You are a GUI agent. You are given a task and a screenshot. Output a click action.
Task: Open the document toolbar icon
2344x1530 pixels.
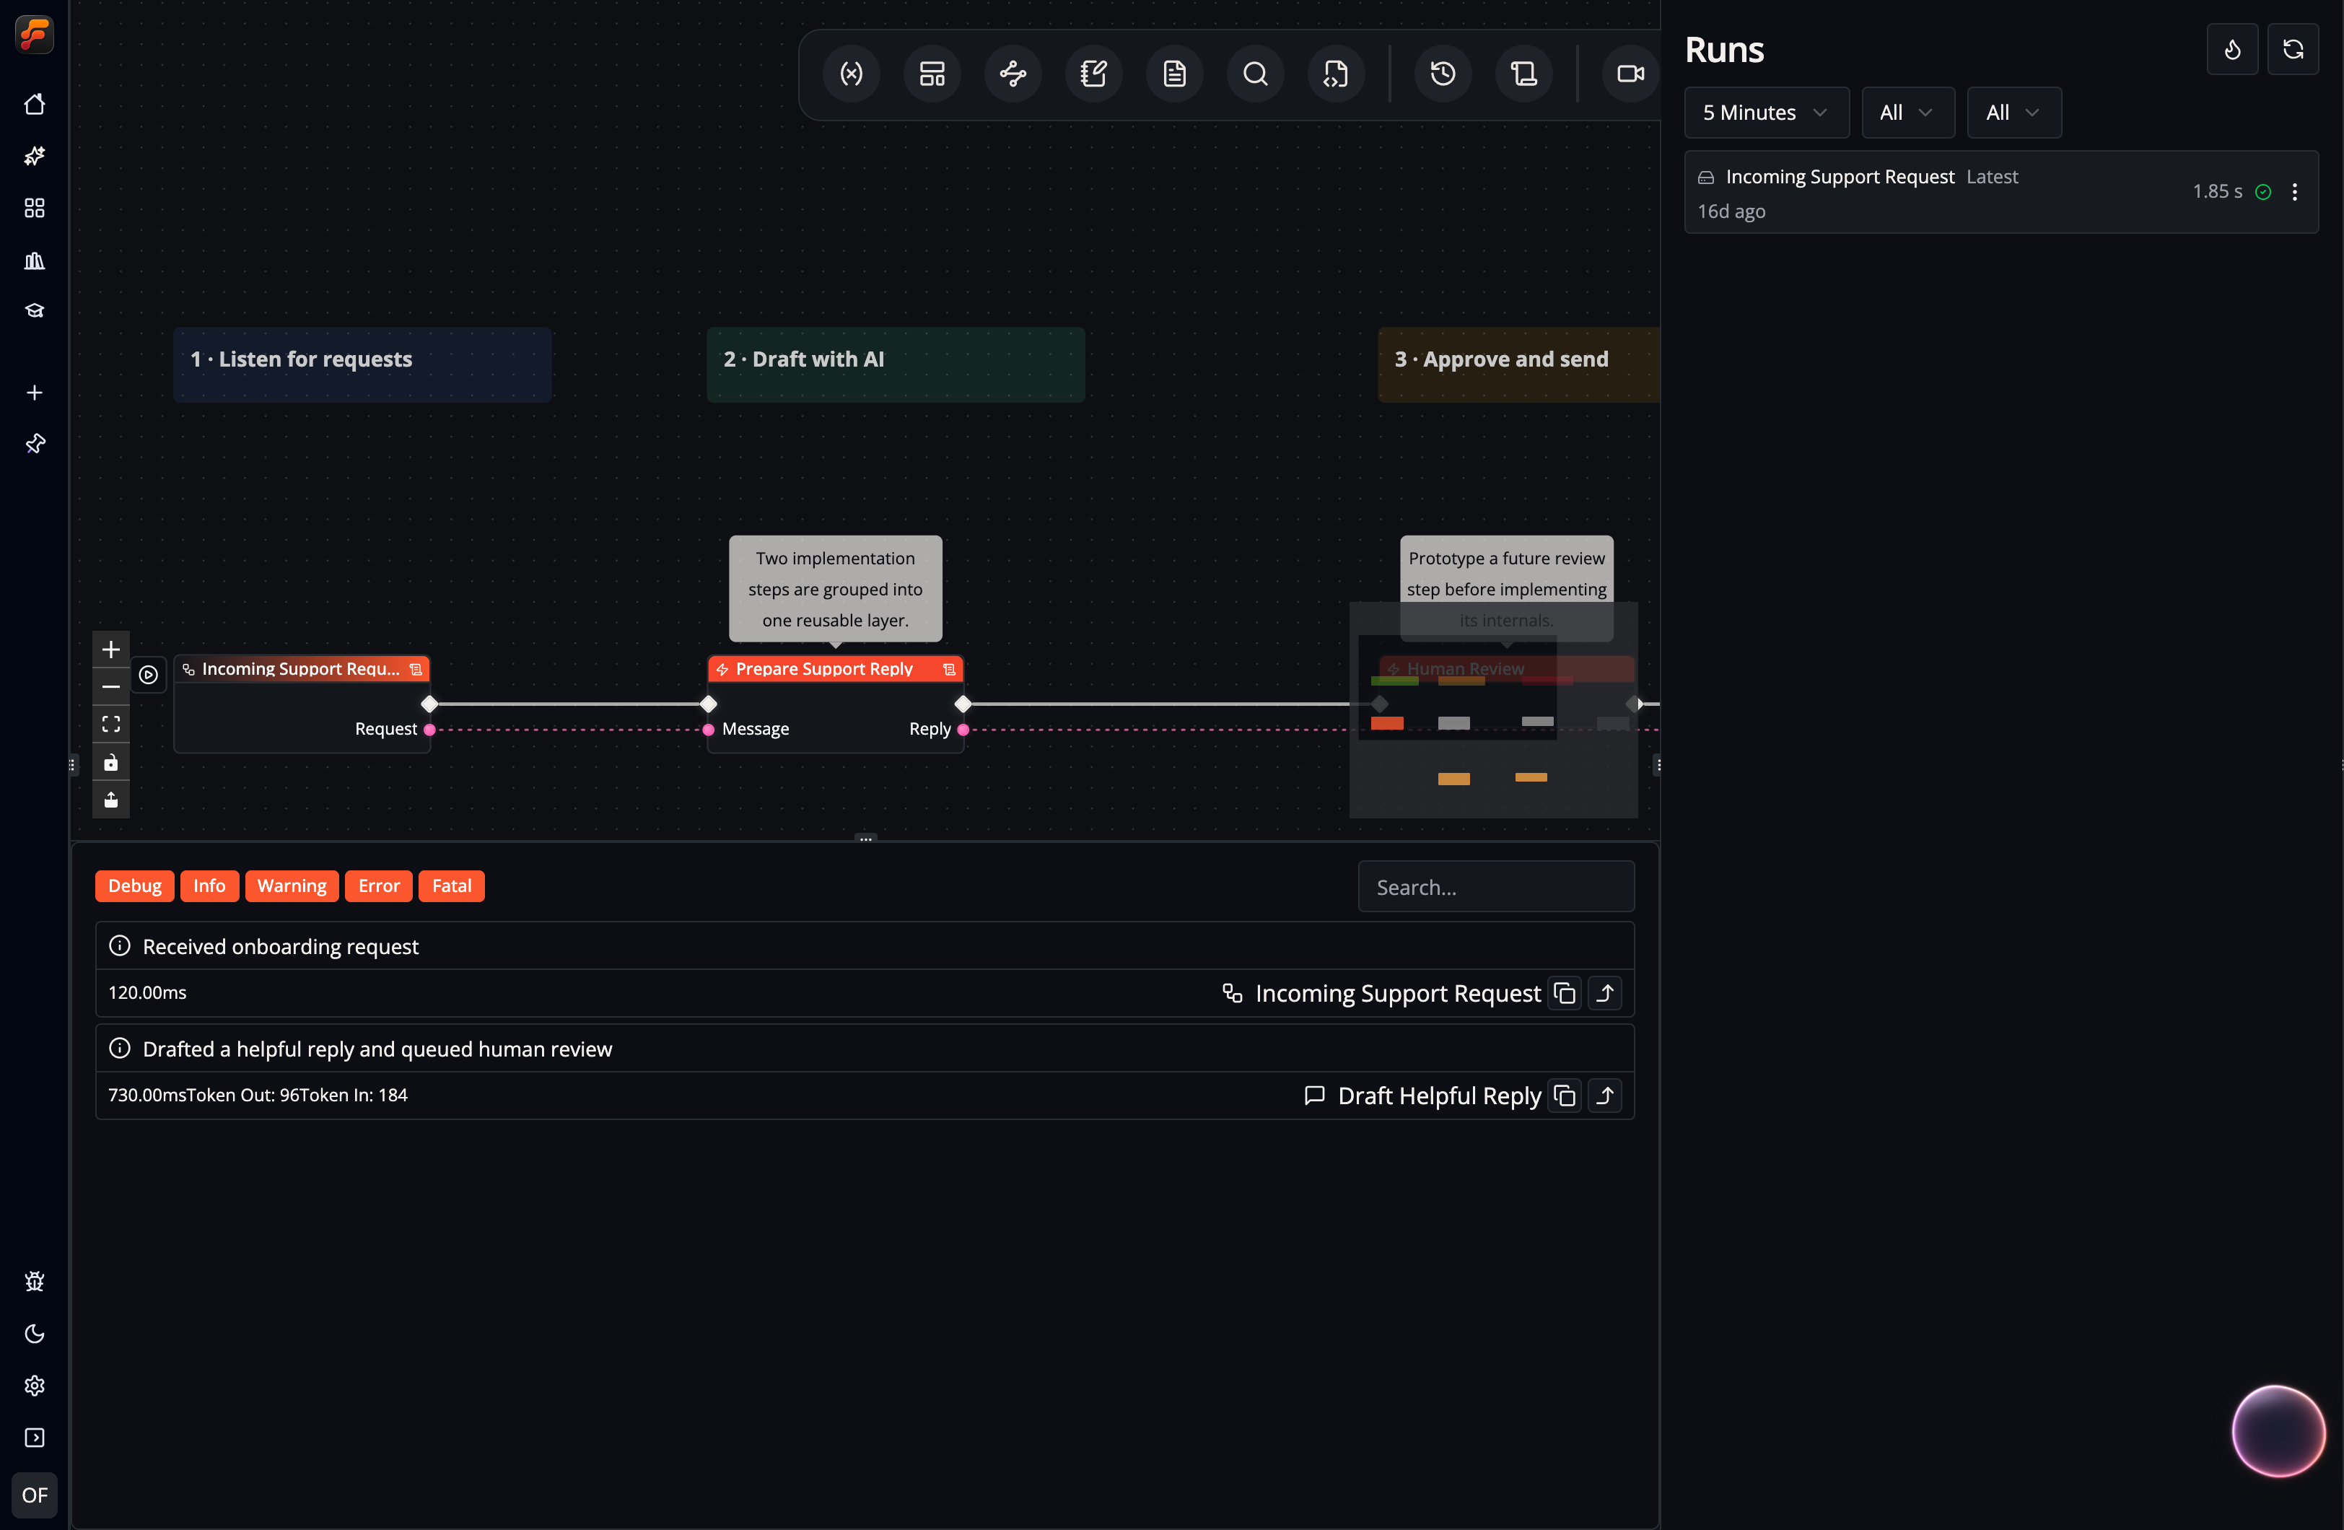click(1174, 74)
